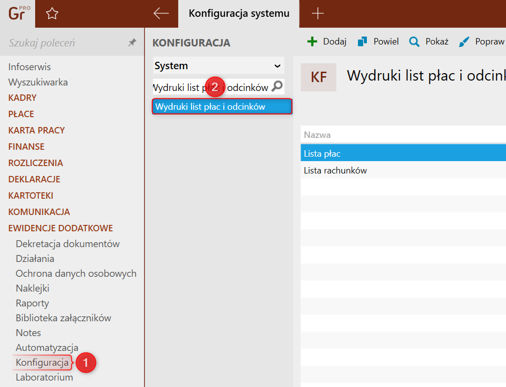
Task: Open Notes in the sidebar
Action: tap(28, 333)
